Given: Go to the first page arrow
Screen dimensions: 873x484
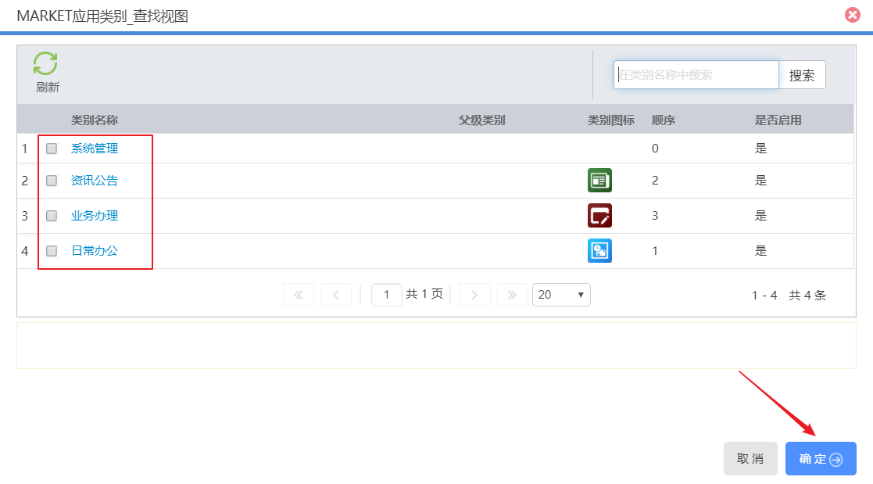Looking at the screenshot, I should [298, 295].
